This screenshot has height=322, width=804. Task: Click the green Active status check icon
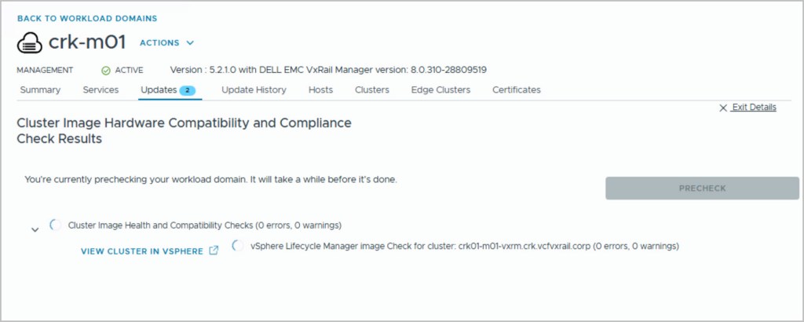[x=106, y=70]
